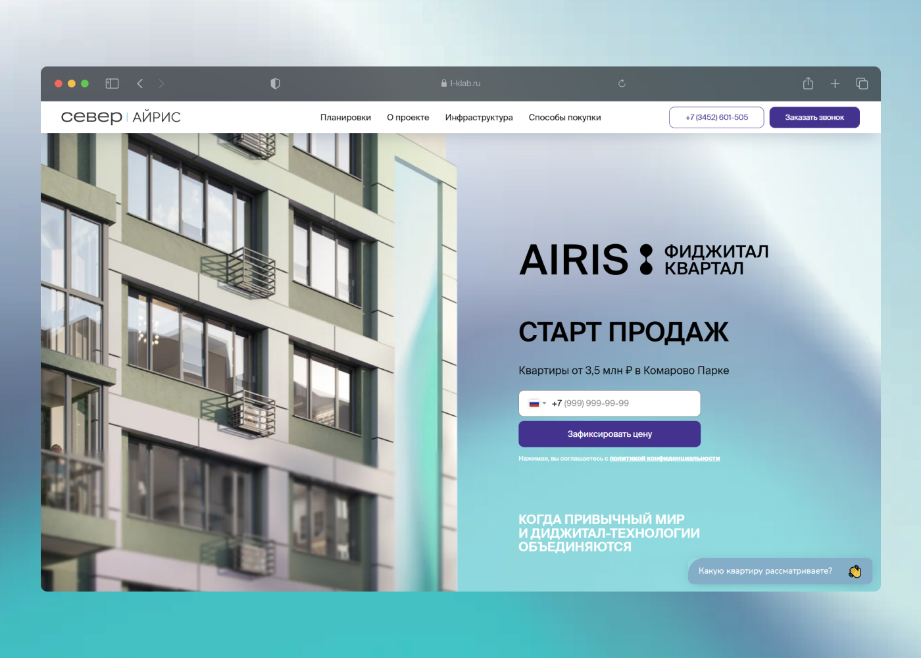Focus the phone number input field
921x658 pixels.
pos(609,403)
